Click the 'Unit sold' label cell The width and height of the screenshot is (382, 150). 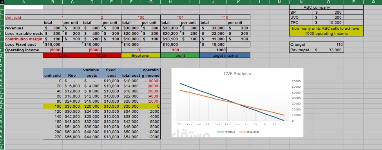coord(24,18)
